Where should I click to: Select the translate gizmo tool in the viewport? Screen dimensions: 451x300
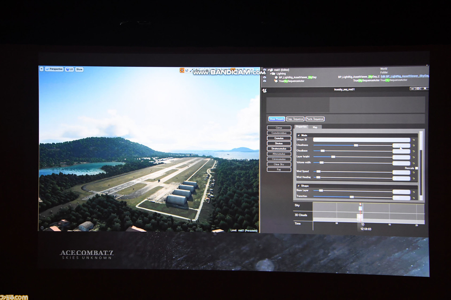click(x=182, y=70)
